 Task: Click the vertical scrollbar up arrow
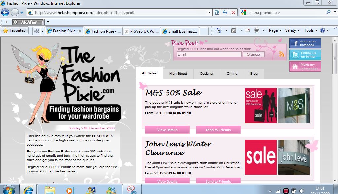pos(335,40)
